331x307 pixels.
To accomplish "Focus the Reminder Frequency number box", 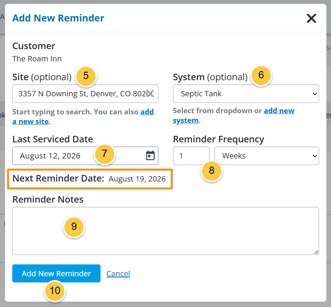I will (x=191, y=156).
